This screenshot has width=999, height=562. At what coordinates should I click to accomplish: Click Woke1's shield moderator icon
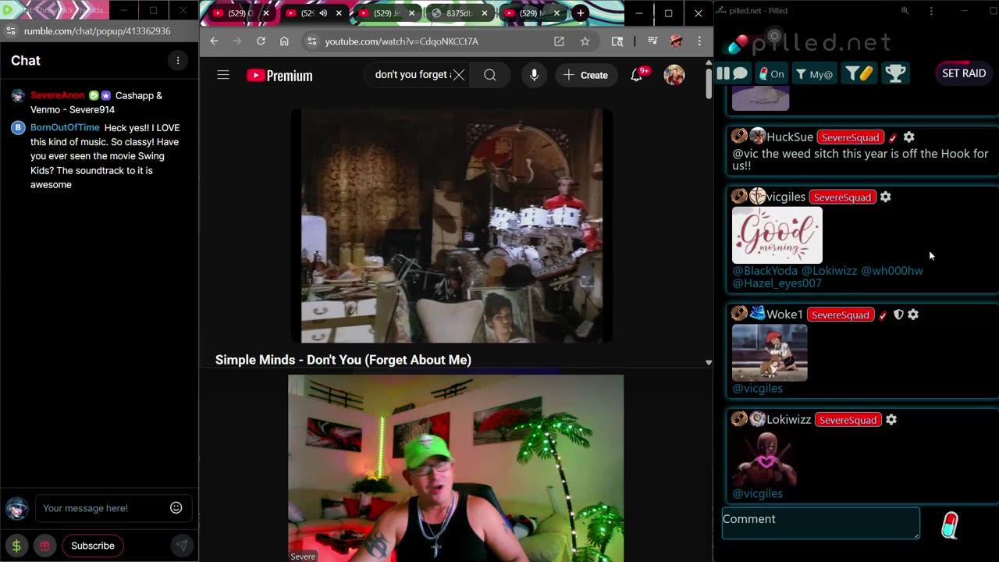coord(898,315)
